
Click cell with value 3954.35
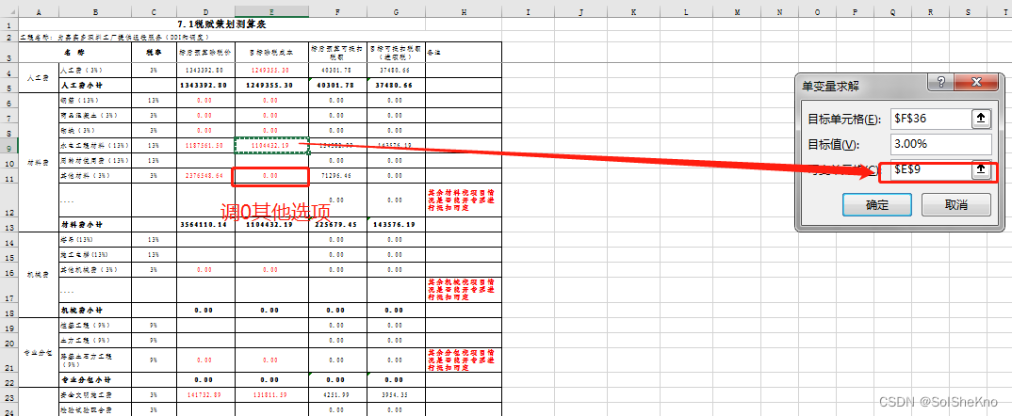[x=397, y=394]
